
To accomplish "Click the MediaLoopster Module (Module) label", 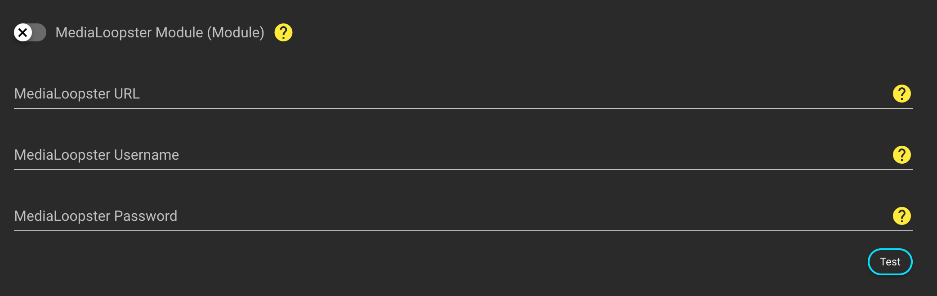I will coord(160,32).
